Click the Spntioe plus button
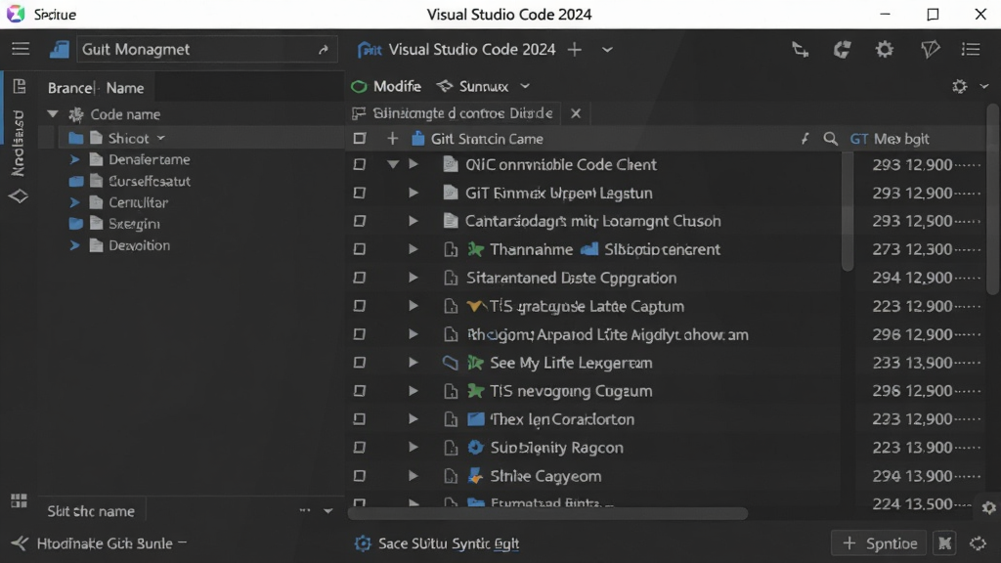The image size is (1001, 563). 879,543
